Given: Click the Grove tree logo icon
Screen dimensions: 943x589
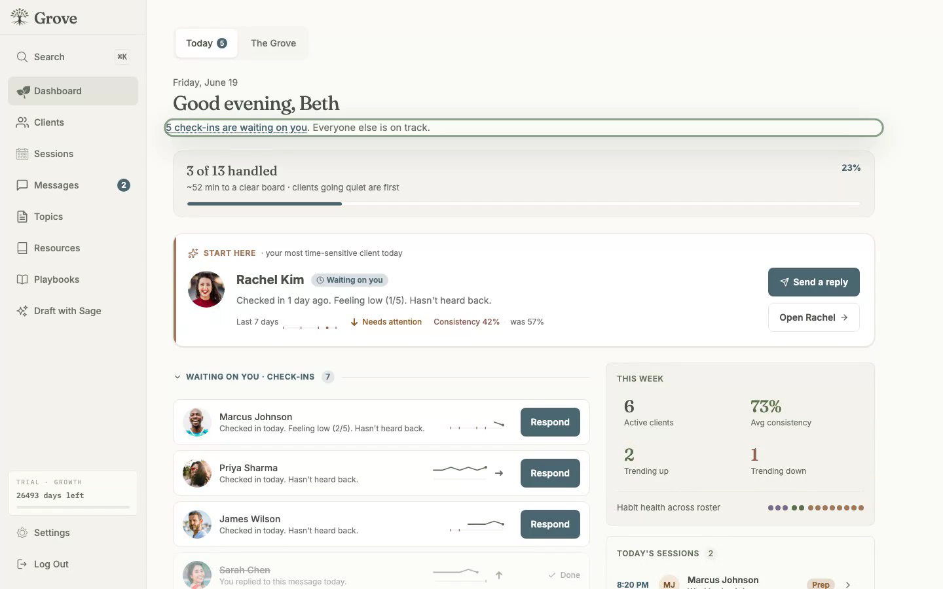Looking at the screenshot, I should click(x=20, y=17).
